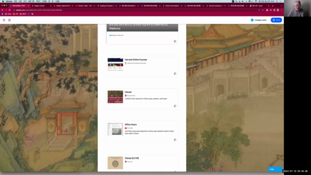Reload the current page
The image size is (311, 175).
(x=10, y=10)
